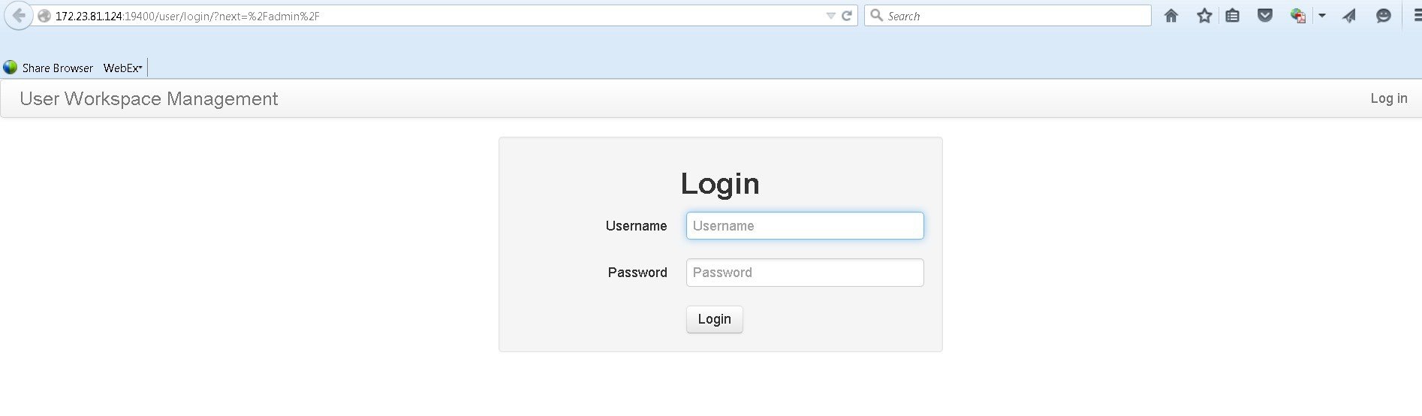The image size is (1422, 416).
Task: Open the smiley chat icon
Action: click(x=1383, y=16)
